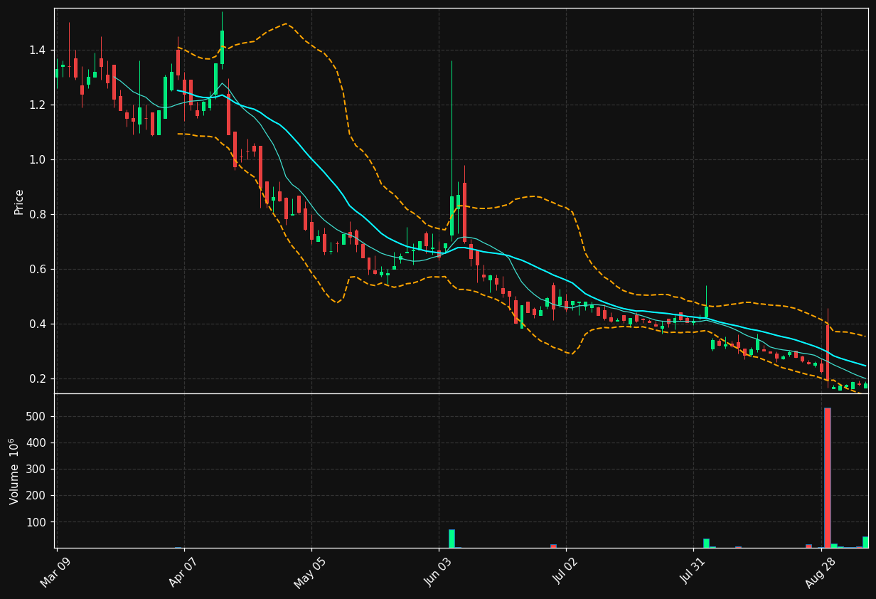The height and width of the screenshot is (599, 876).
Task: Click the 1.2 price axis label
Action: point(37,105)
